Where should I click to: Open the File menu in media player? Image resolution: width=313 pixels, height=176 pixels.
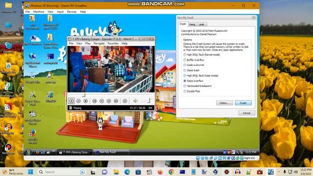click(71, 44)
